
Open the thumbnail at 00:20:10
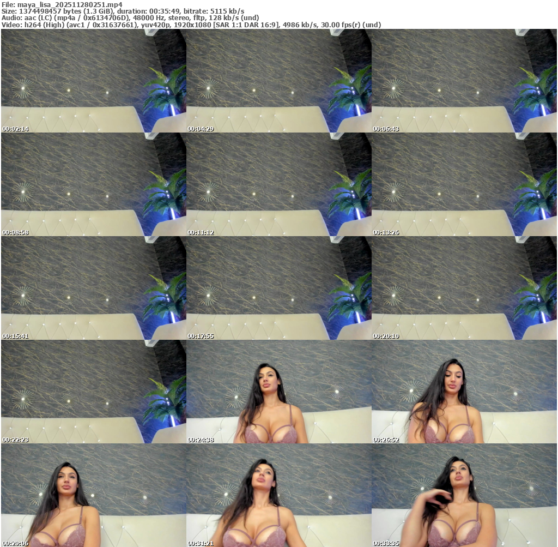point(464,288)
